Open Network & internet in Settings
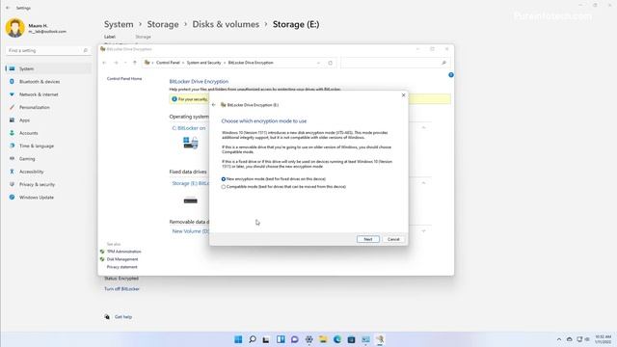The image size is (617, 347). tap(49, 94)
